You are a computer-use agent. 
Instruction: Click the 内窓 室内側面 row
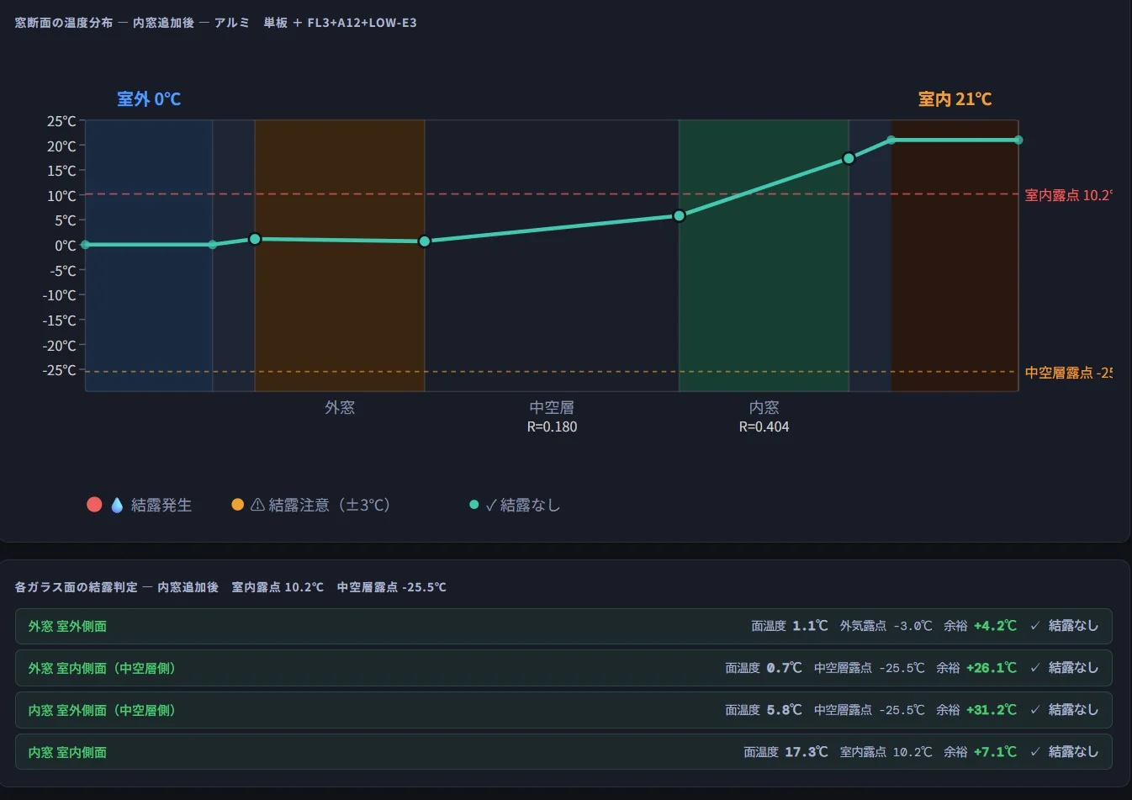[563, 752]
